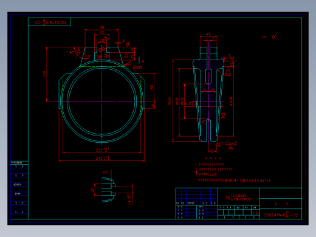This screenshot has height=237, width=316.
Task: Select the 1:2 scale cell
Action: pos(255,213)
